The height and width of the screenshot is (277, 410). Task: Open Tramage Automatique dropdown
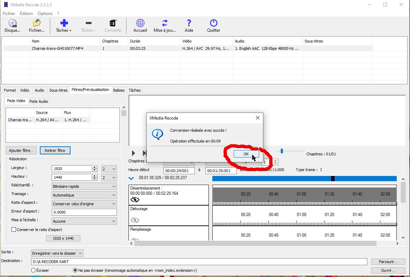84,195
